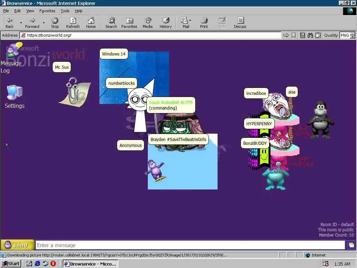Click the Windows 14 name tag
This screenshot has width=357, height=268.
click(114, 54)
